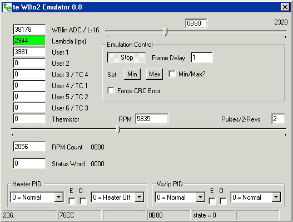Set values with the Max button
Viewport: 293px width, 222px height.
[x=155, y=74]
